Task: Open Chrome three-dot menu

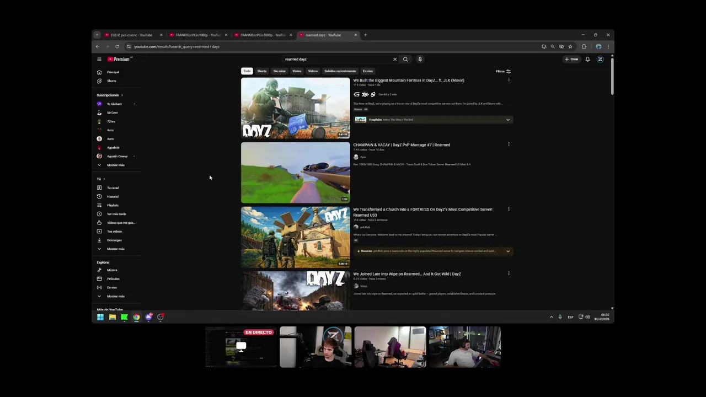Action: click(x=608, y=46)
